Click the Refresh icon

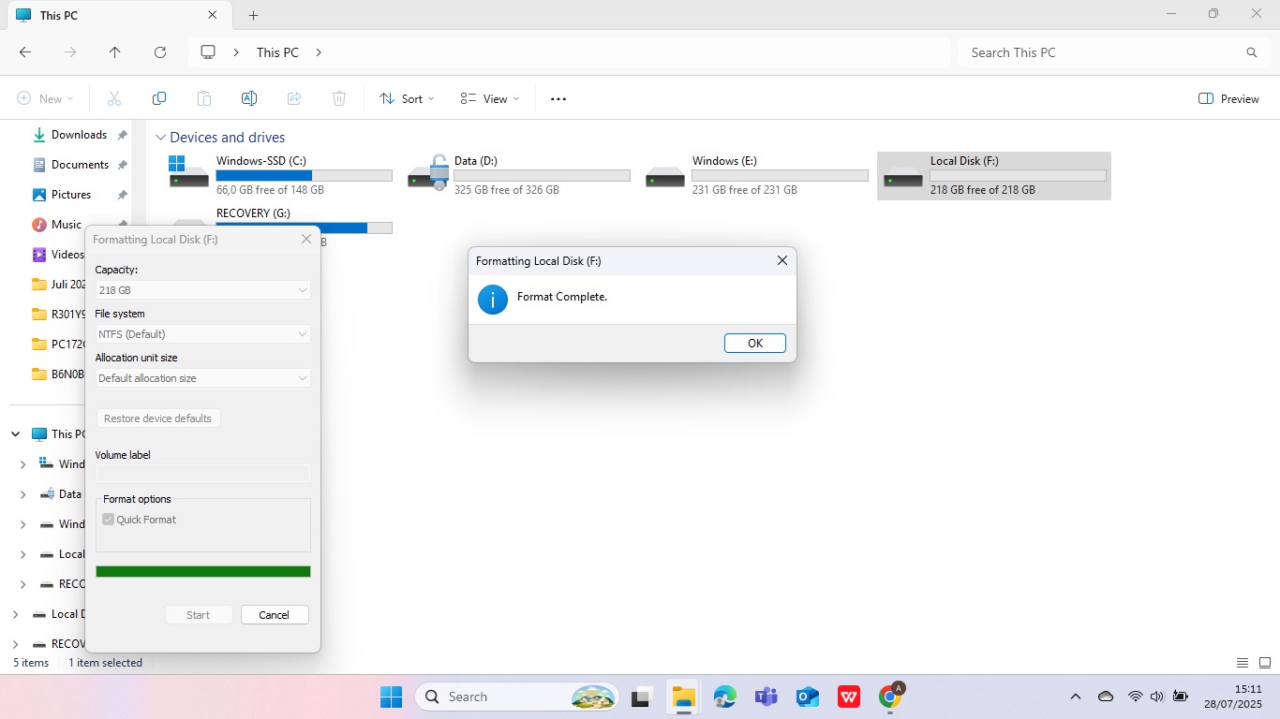(160, 52)
